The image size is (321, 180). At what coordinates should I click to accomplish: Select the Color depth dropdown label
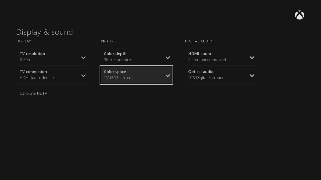point(115,53)
